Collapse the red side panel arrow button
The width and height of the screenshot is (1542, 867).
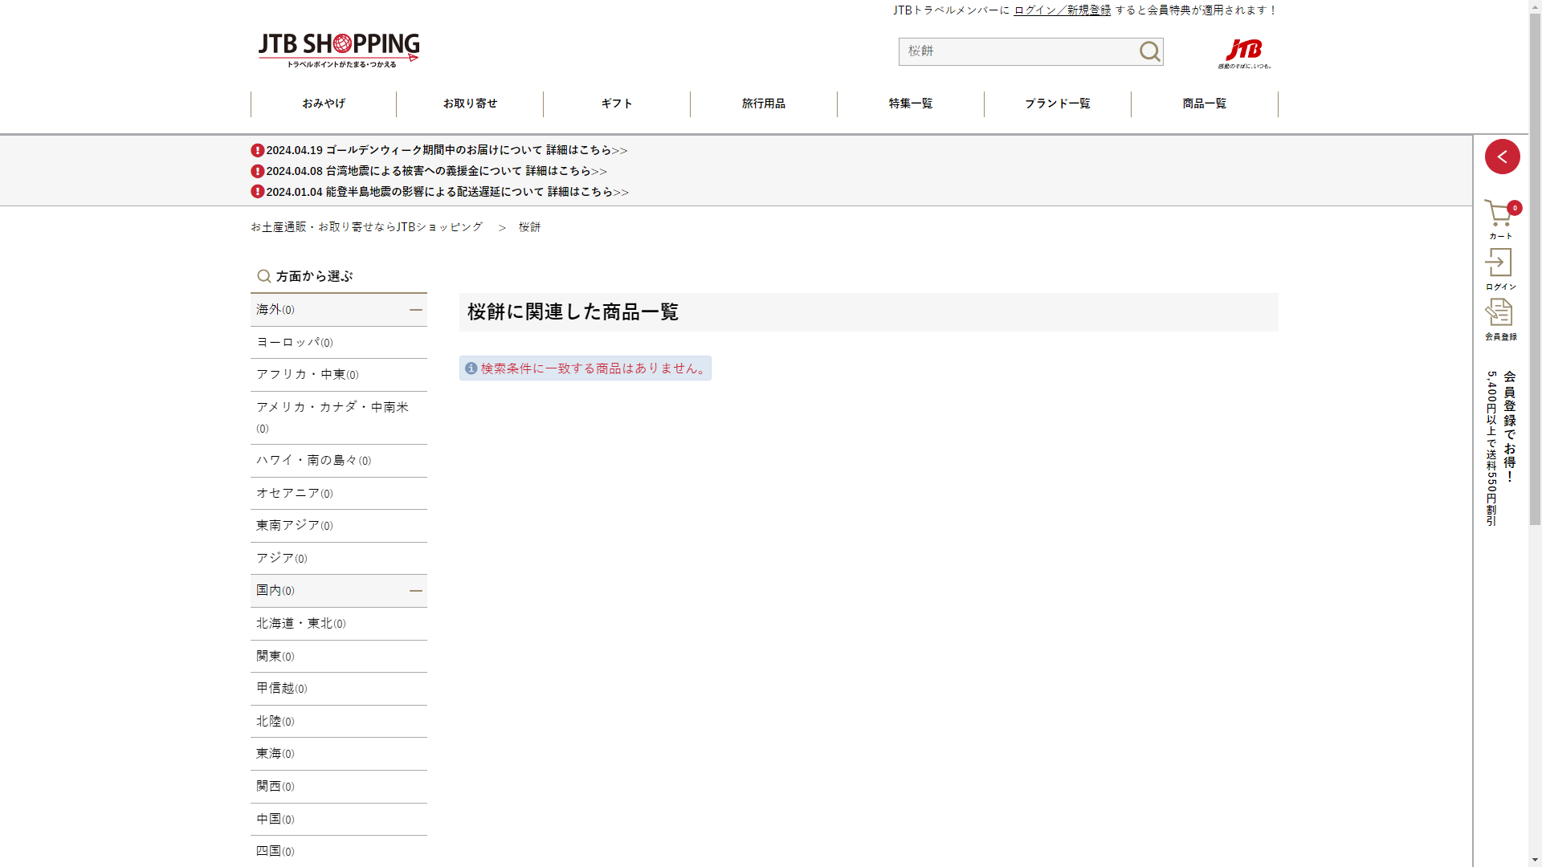pyautogui.click(x=1502, y=157)
